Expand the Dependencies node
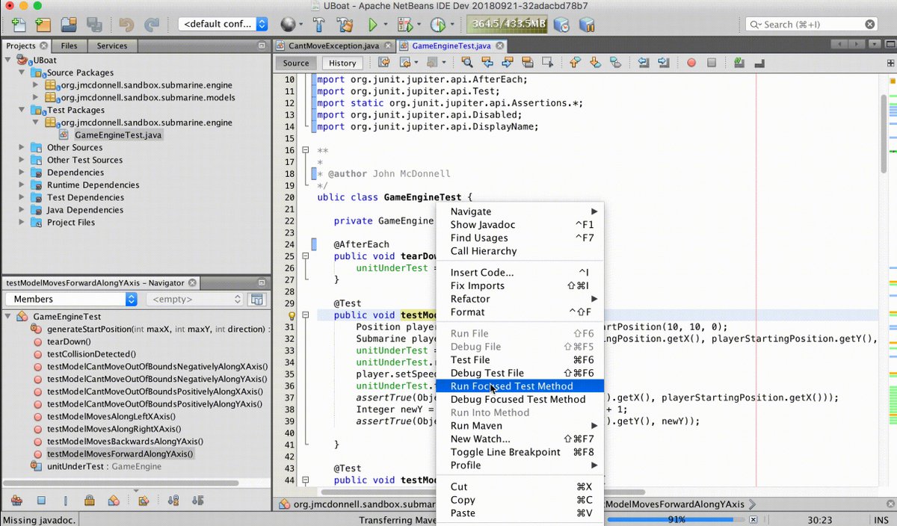 point(22,173)
